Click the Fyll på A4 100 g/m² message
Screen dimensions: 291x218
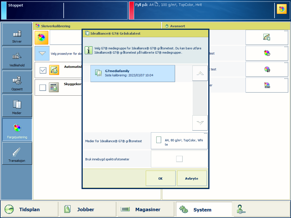click(169, 5)
